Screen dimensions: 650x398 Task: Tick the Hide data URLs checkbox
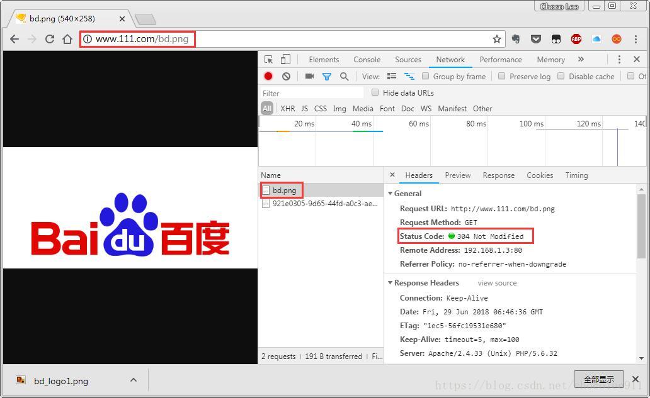click(375, 92)
